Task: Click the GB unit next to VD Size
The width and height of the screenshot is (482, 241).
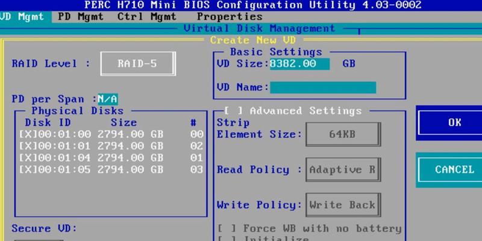Action: 349,64
